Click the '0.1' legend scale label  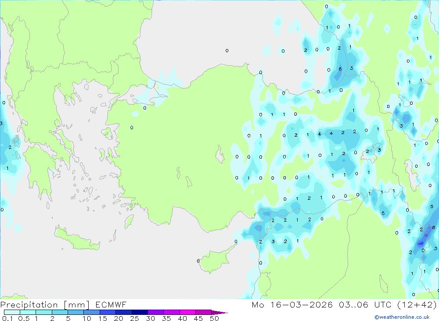point(7,318)
